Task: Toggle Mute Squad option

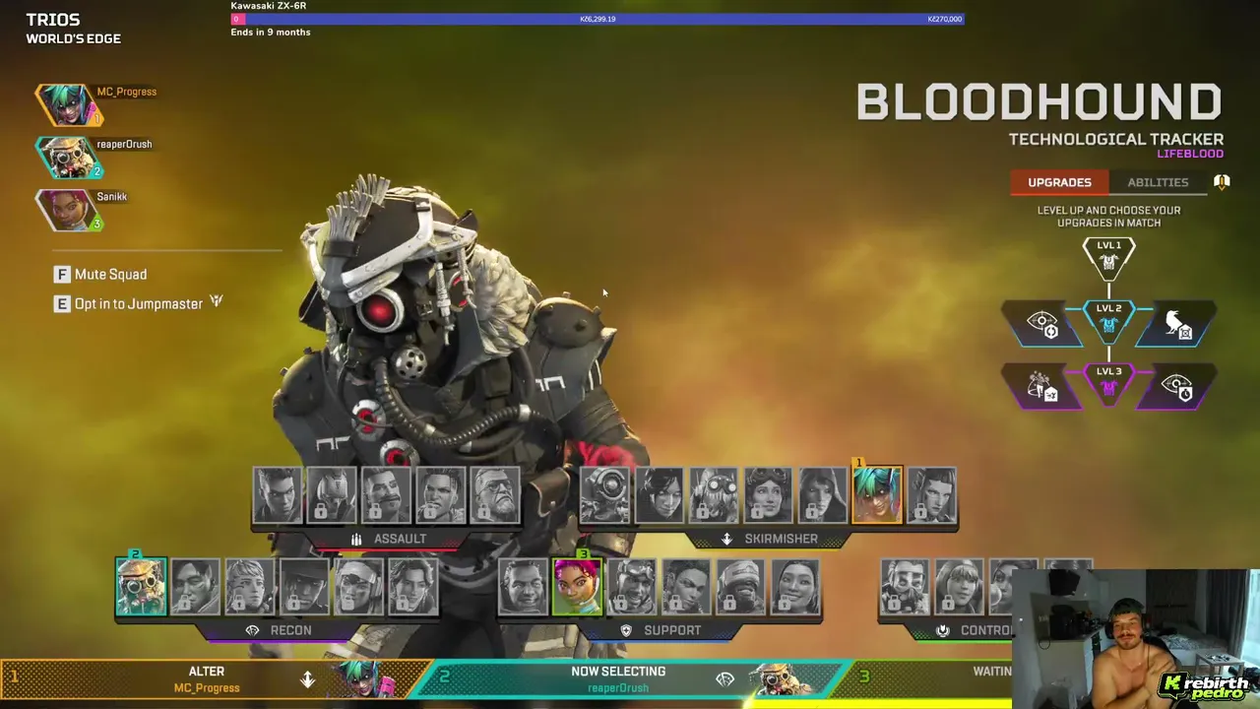Action: [100, 275]
